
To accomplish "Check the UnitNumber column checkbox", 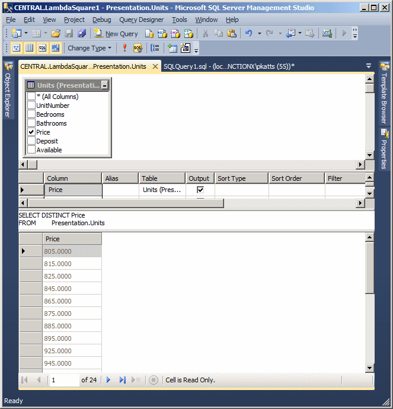I will [x=31, y=105].
